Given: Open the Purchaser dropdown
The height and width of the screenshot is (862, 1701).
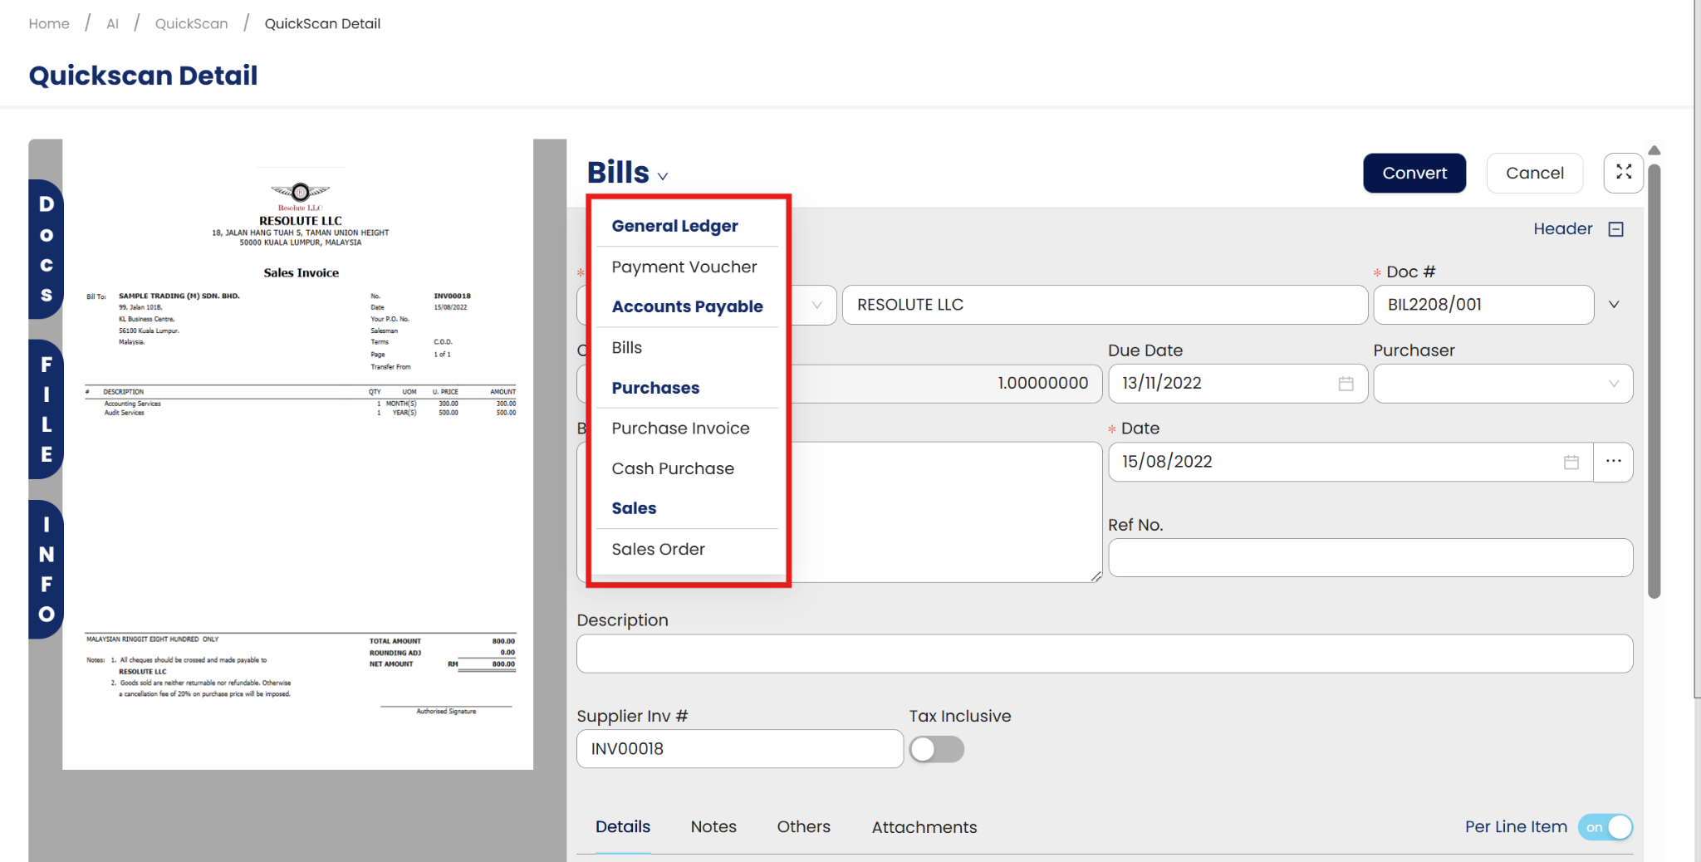Looking at the screenshot, I should tap(1503, 384).
